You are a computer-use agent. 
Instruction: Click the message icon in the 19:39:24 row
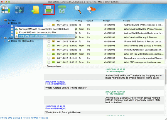(x=53, y=42)
